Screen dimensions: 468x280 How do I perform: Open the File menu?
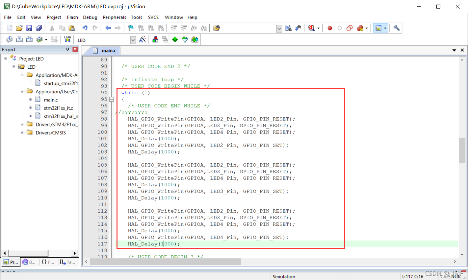(x=8, y=17)
